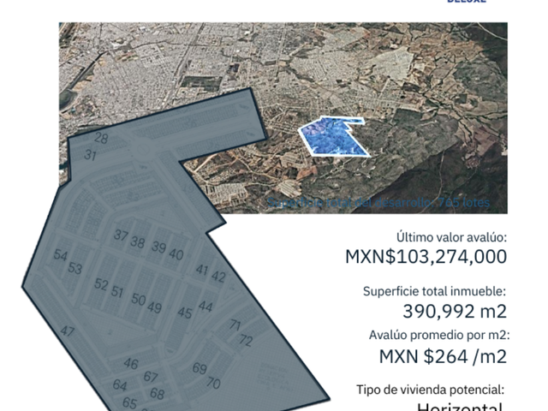This screenshot has width=548, height=411.
Task: Click the 'Último valor avalúo' label
Action: coord(451,238)
